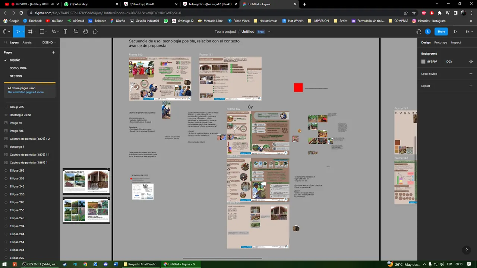Open the Figma main menu icon
The height and width of the screenshot is (268, 477).
click(x=4, y=32)
